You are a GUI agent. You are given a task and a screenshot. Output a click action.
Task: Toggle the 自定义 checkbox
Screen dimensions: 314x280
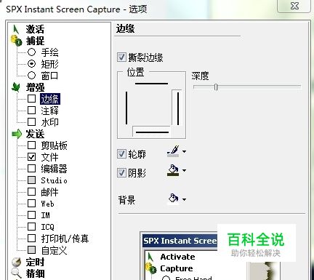31,249
